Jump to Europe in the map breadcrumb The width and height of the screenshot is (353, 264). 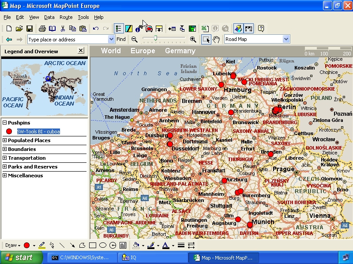143,51
